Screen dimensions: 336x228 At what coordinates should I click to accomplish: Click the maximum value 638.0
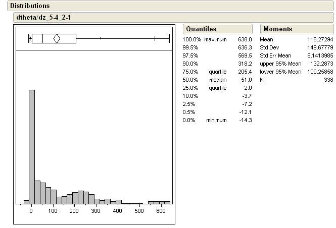245,39
